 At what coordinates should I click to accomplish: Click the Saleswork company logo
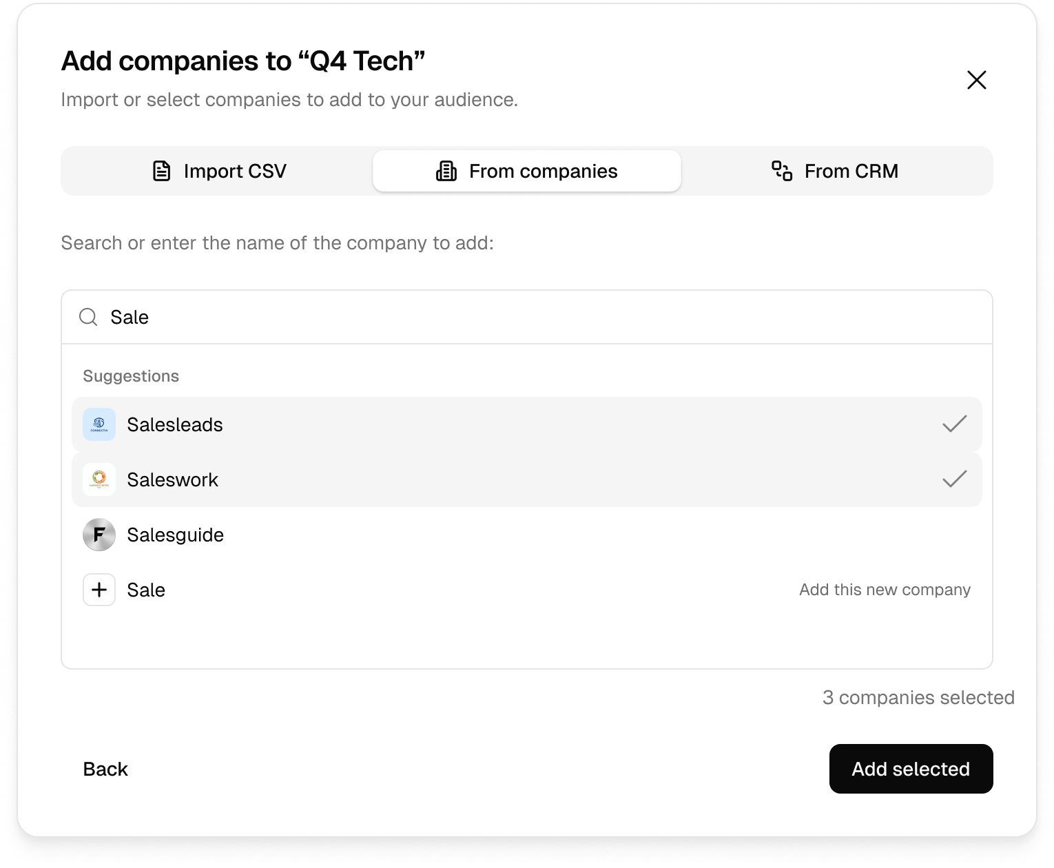[99, 479]
